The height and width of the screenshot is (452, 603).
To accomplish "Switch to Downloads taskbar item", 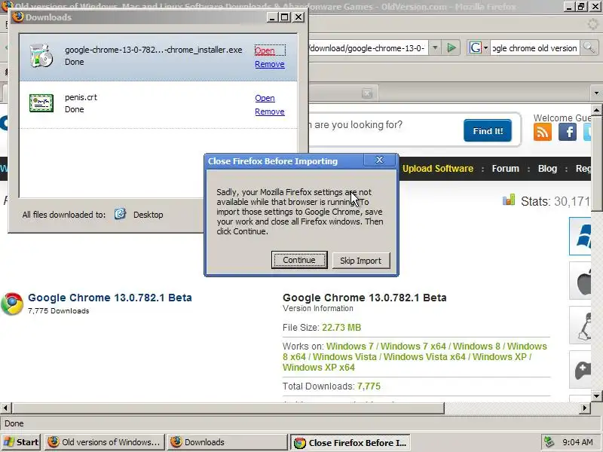I will pos(228,442).
